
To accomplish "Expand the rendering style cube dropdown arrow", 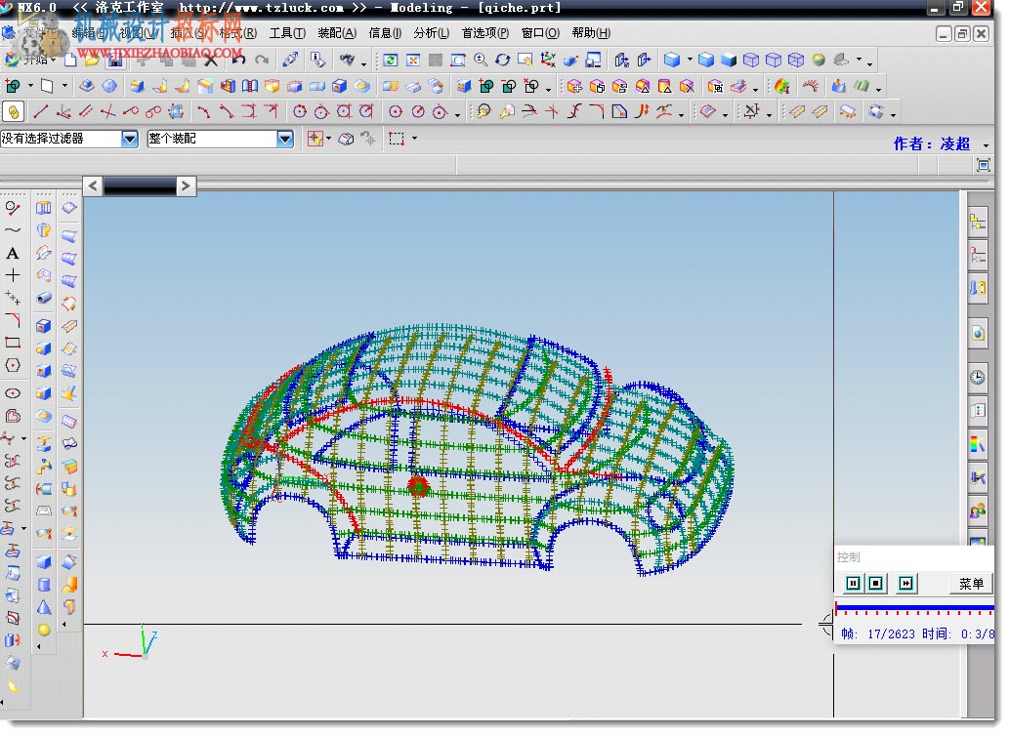I will [x=690, y=60].
